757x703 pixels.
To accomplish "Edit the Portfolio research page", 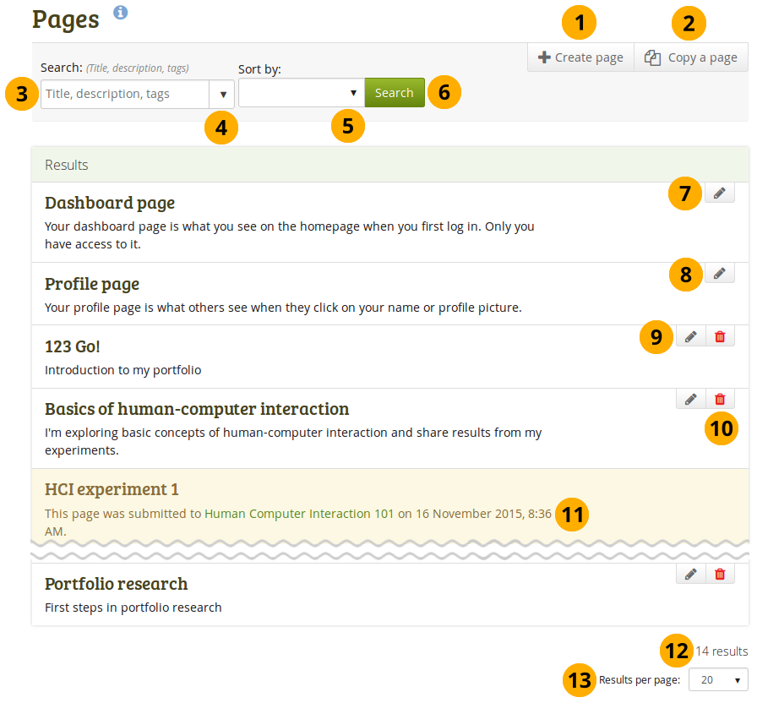I will [690, 574].
